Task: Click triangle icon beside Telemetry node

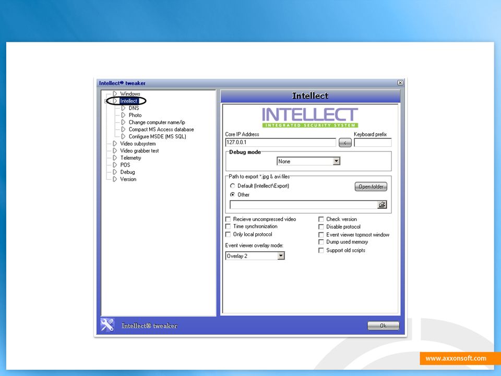Action: click(x=115, y=158)
